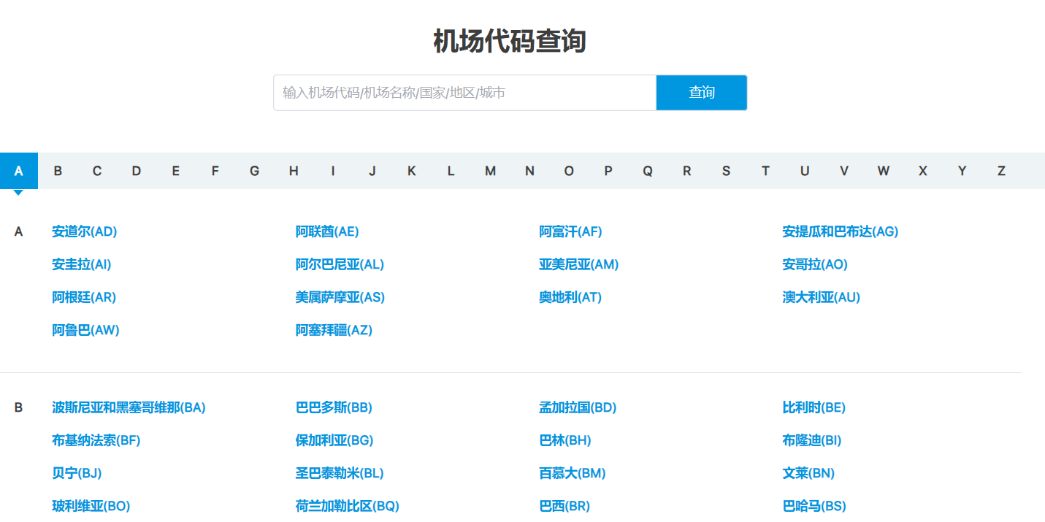Open 百慕大(BM) airport list
Viewport: 1045px width, 522px height.
[573, 473]
